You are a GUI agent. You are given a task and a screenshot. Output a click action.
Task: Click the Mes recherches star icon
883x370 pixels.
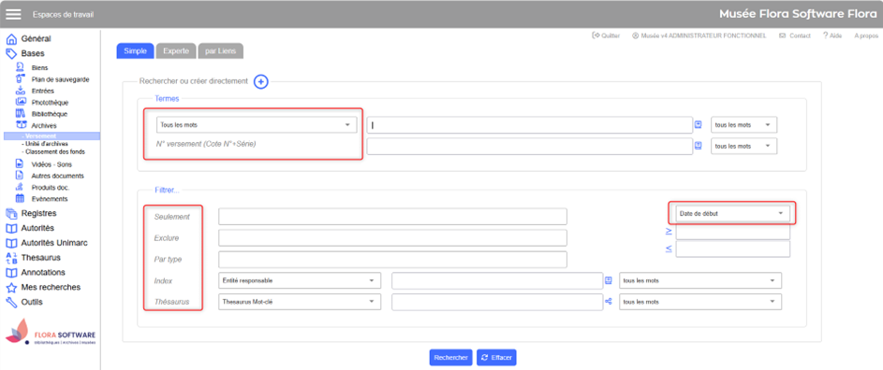pos(10,288)
